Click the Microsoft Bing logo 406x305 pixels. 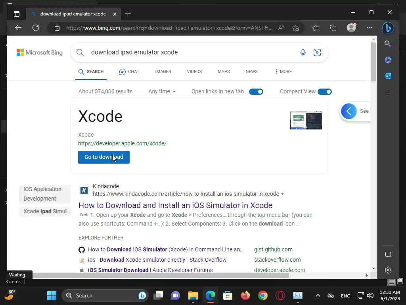tap(40, 52)
